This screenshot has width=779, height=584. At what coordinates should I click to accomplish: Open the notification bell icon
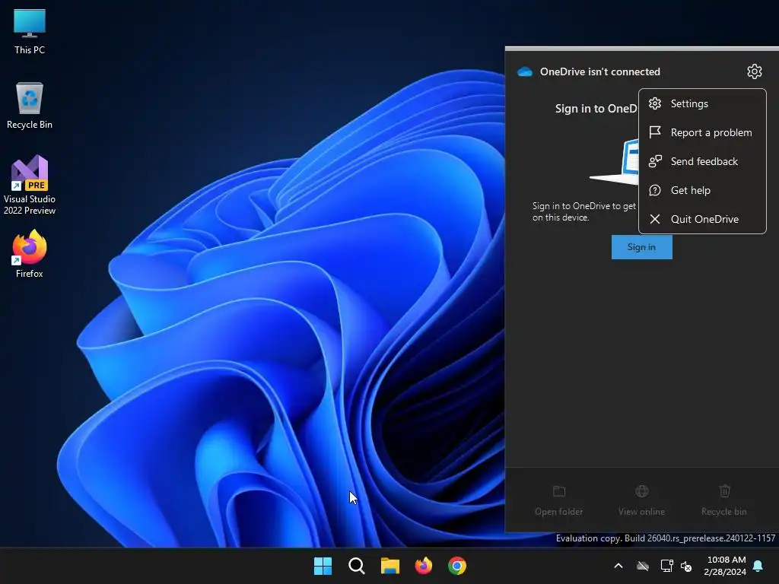pos(758,566)
